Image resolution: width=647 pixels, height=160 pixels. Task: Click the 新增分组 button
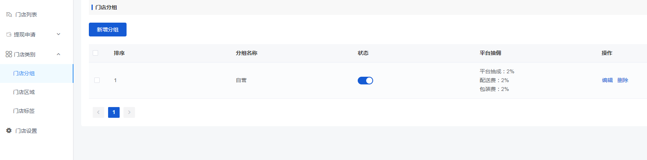108,30
